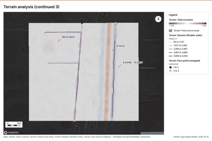Click the scale bar showing 1 km
Viewport: 212px width, 141px height.
pyautogui.click(x=14, y=124)
